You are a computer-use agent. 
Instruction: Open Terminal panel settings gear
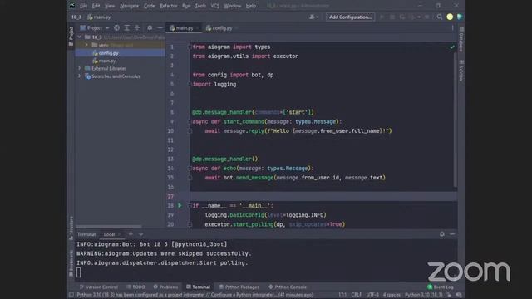pyautogui.click(x=441, y=234)
